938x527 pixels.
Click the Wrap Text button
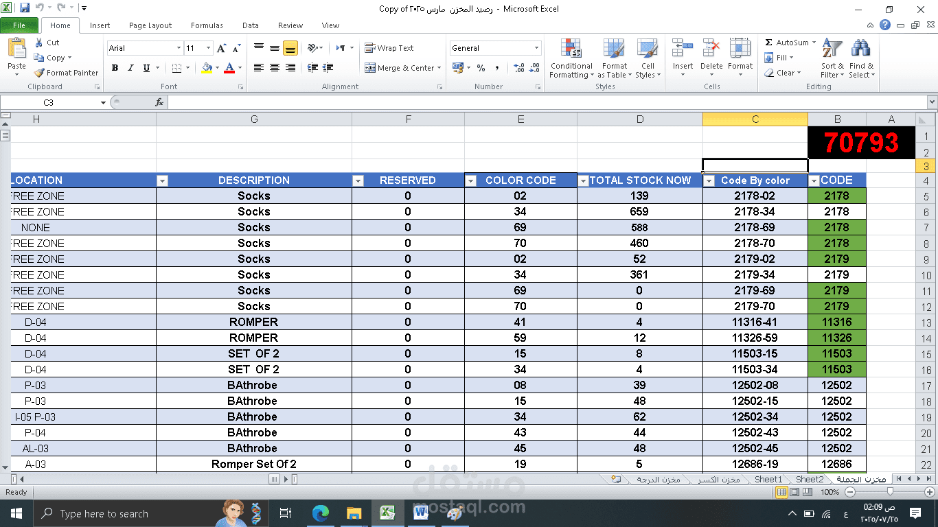(x=389, y=48)
